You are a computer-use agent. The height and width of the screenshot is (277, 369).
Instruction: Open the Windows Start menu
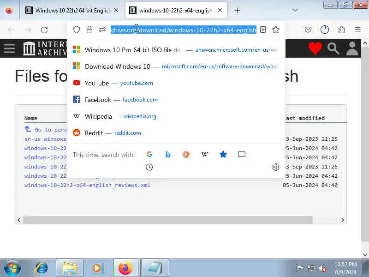click(x=12, y=268)
